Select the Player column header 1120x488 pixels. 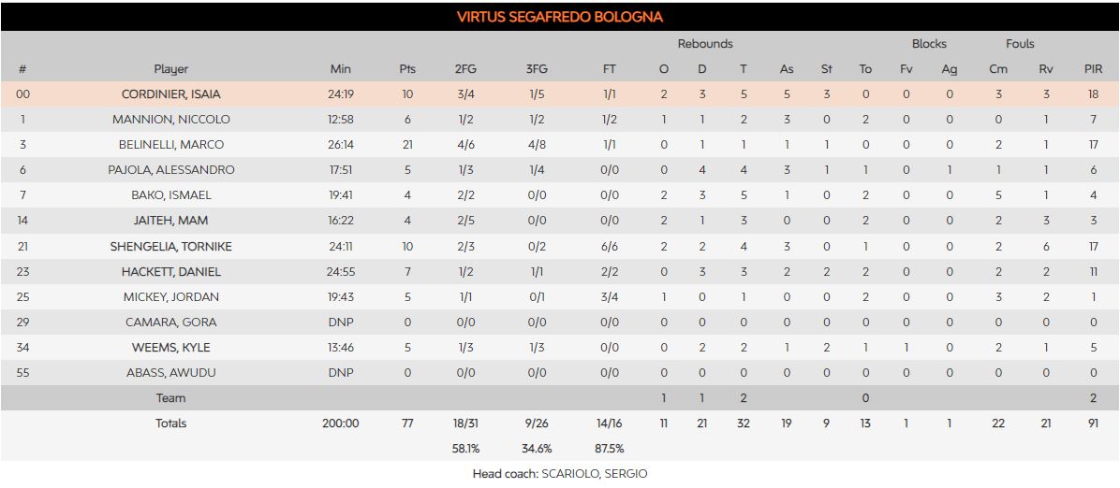pos(171,69)
